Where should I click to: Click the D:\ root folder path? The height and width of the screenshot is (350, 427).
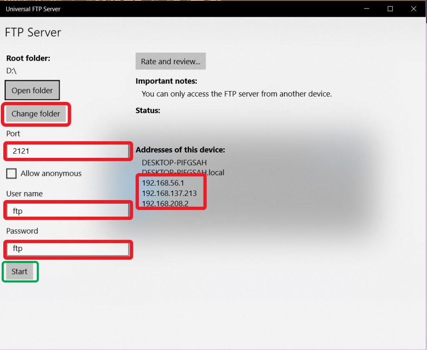point(12,71)
